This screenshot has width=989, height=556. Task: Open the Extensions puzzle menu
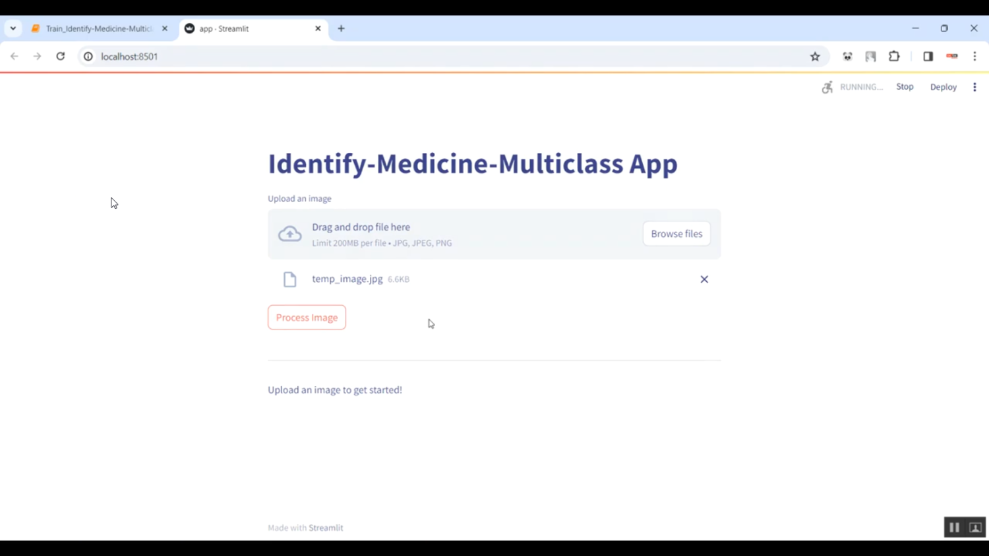coord(894,57)
